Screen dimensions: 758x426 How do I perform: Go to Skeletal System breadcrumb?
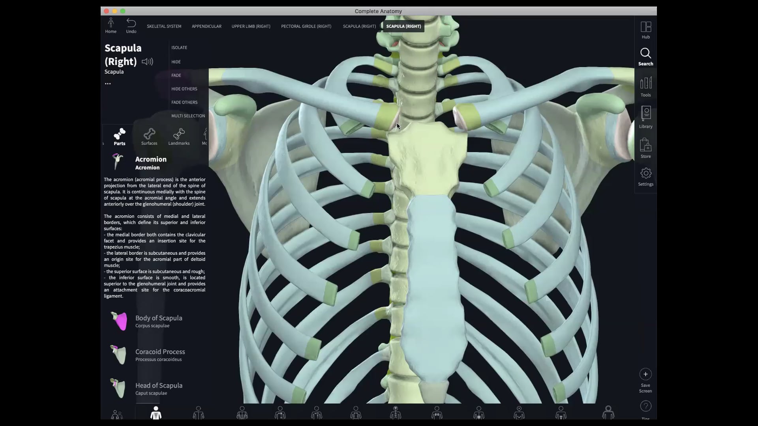(x=164, y=26)
